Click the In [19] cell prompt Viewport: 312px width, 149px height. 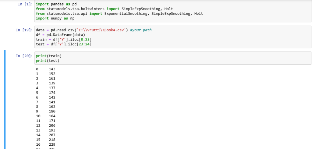click(x=24, y=30)
